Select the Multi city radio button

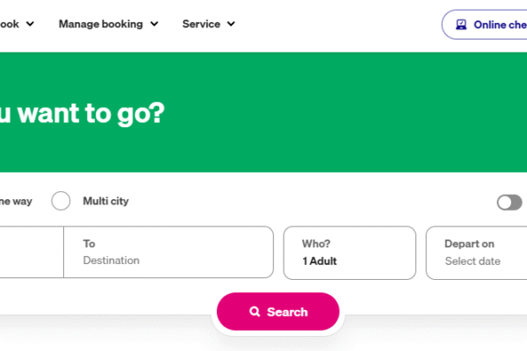click(x=61, y=201)
